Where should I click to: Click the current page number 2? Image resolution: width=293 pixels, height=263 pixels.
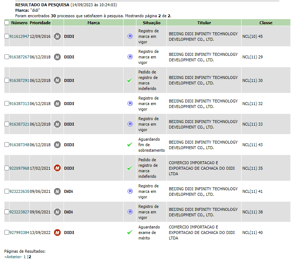[30, 257]
